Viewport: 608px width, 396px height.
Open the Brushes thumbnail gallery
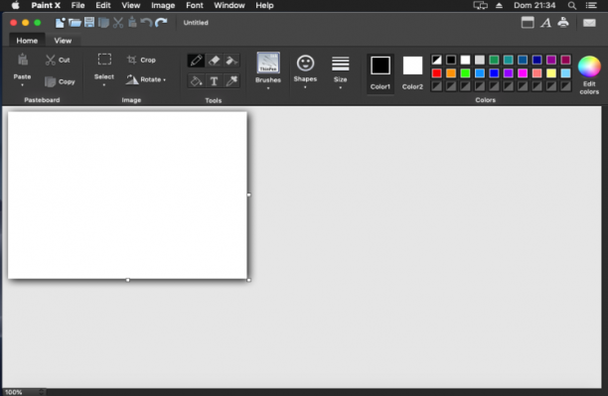pos(268,63)
